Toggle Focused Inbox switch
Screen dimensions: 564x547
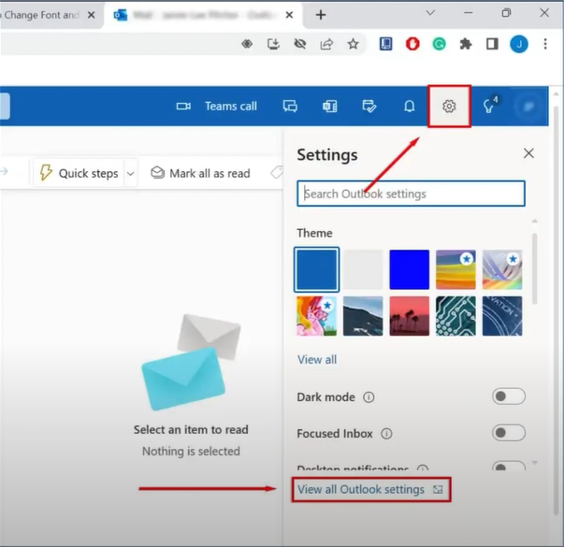click(509, 433)
